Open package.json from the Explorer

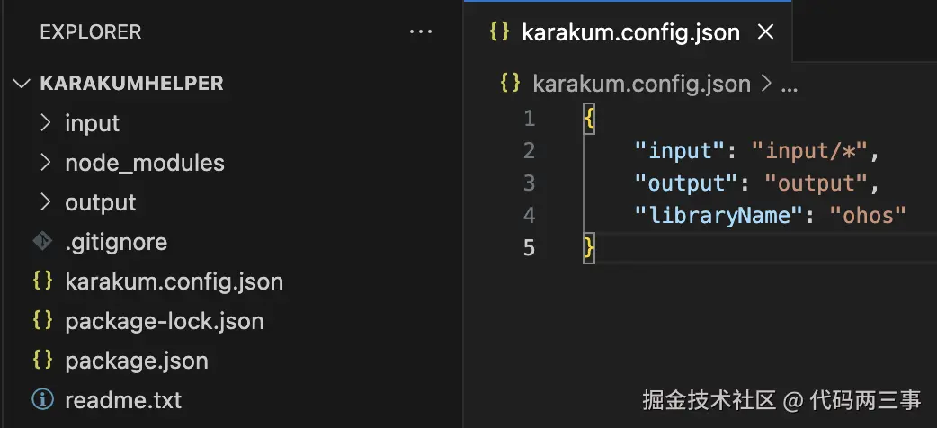point(137,361)
